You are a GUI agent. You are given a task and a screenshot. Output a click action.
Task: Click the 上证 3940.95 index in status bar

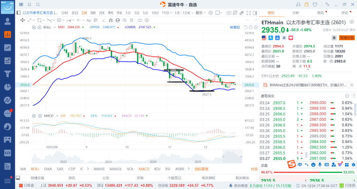[66, 186]
